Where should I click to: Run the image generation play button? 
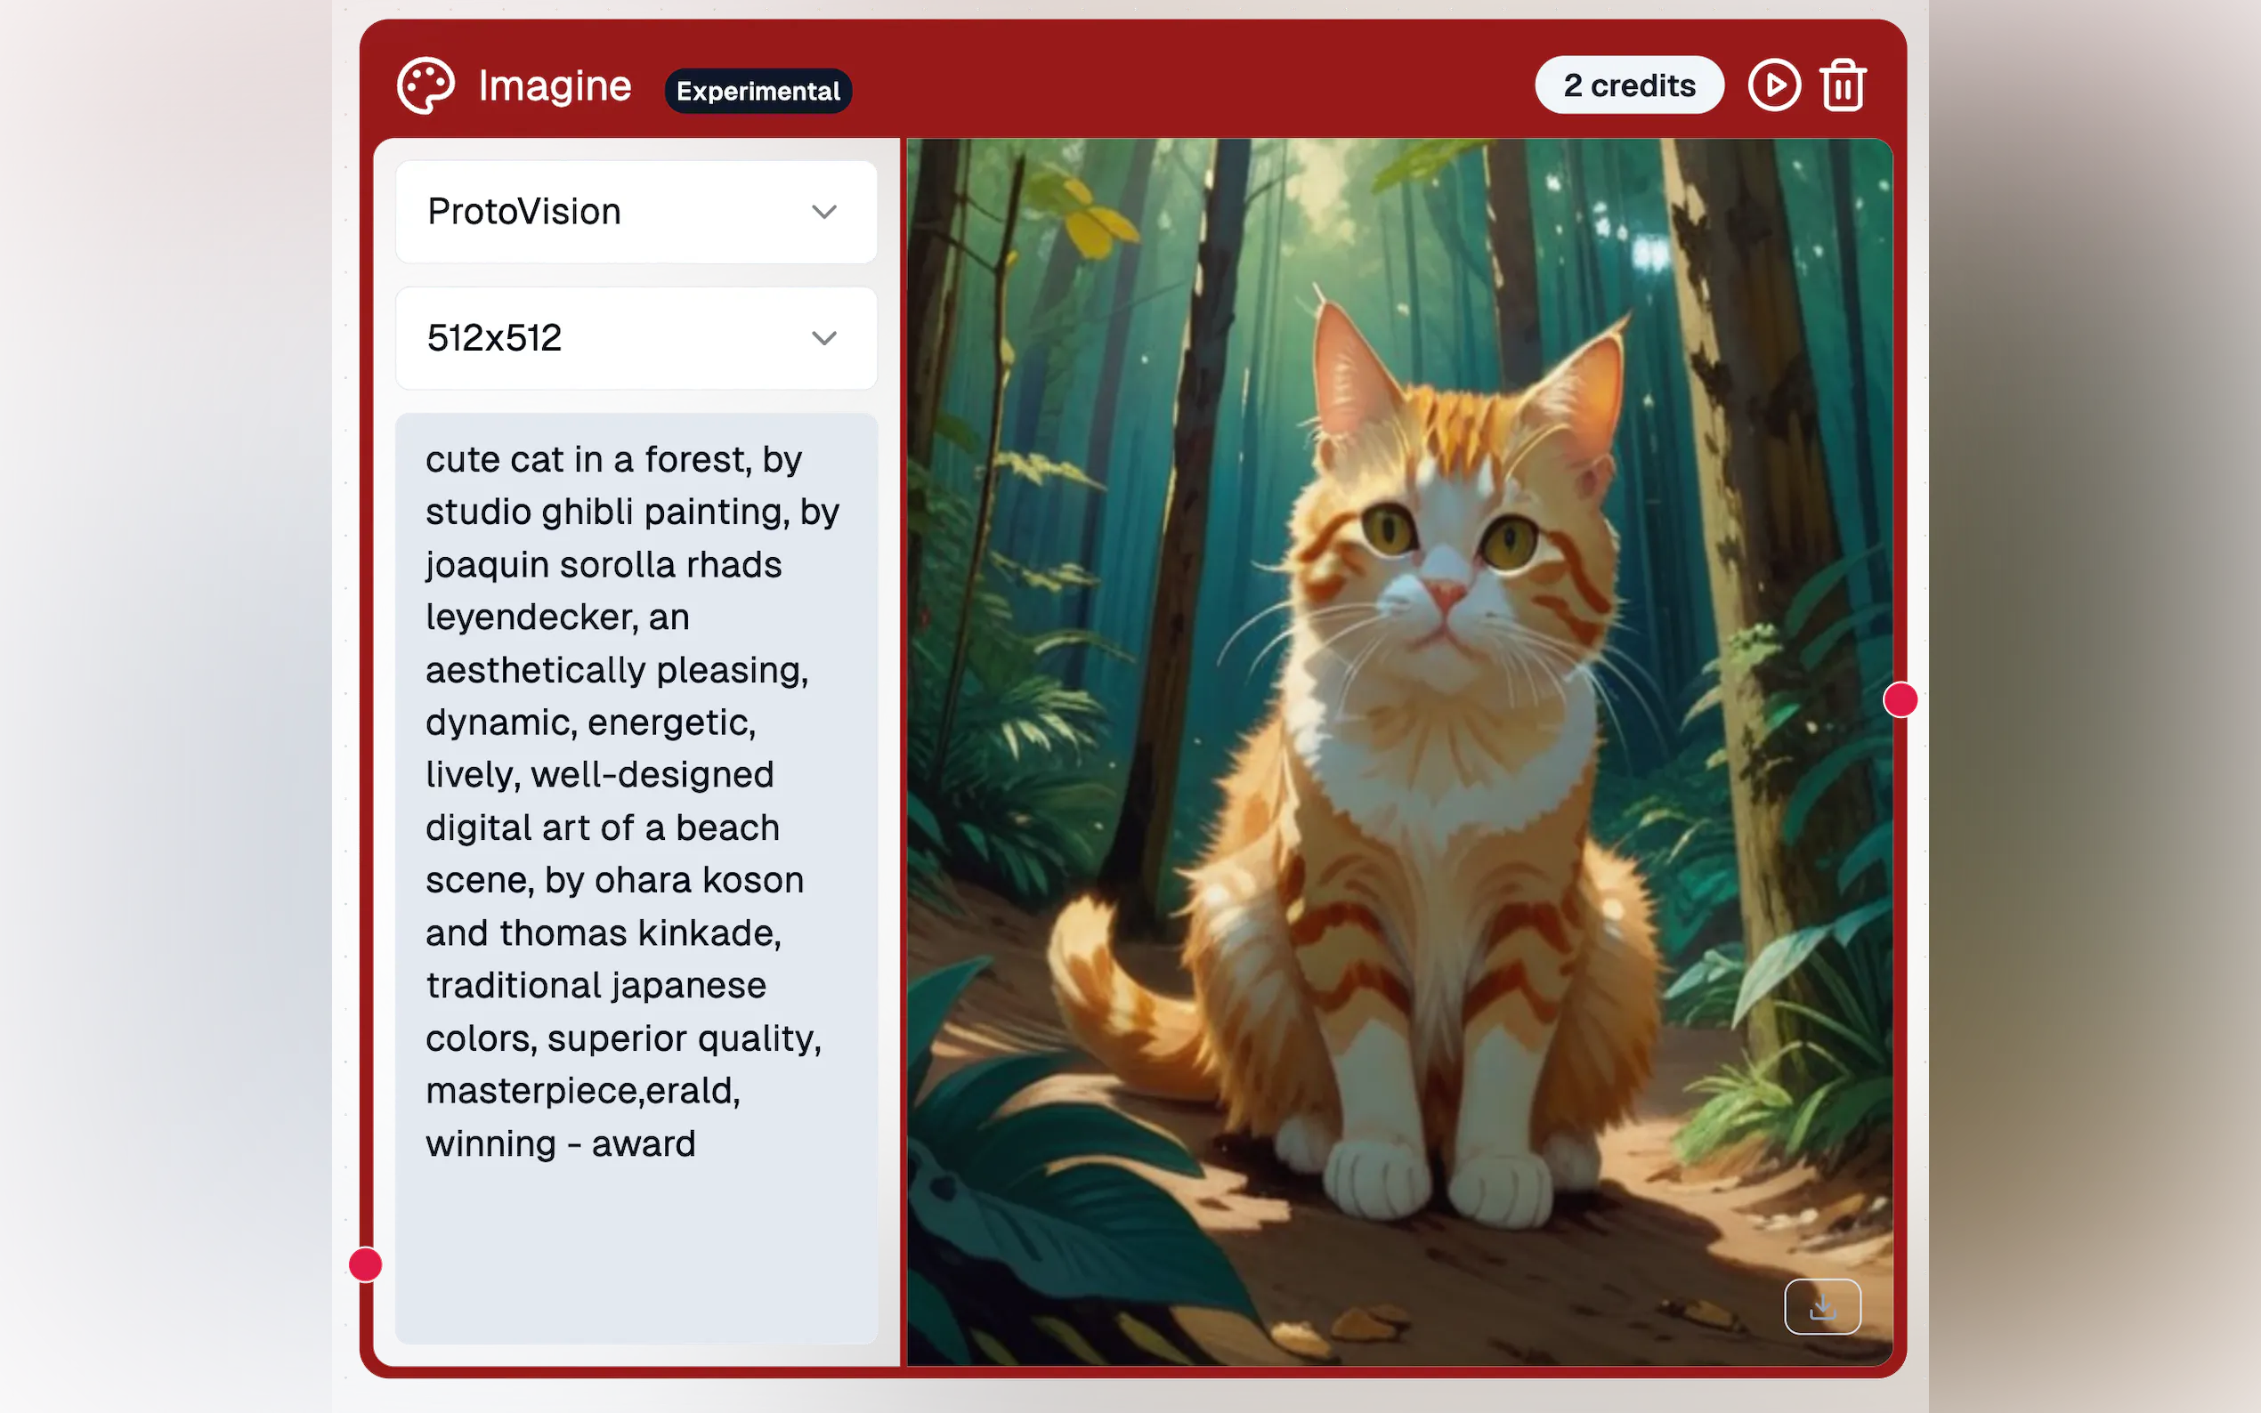tap(1773, 86)
